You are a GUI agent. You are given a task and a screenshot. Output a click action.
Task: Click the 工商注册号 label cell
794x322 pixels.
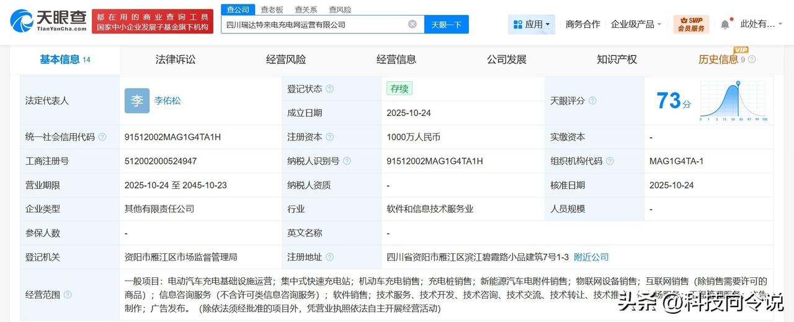point(69,161)
